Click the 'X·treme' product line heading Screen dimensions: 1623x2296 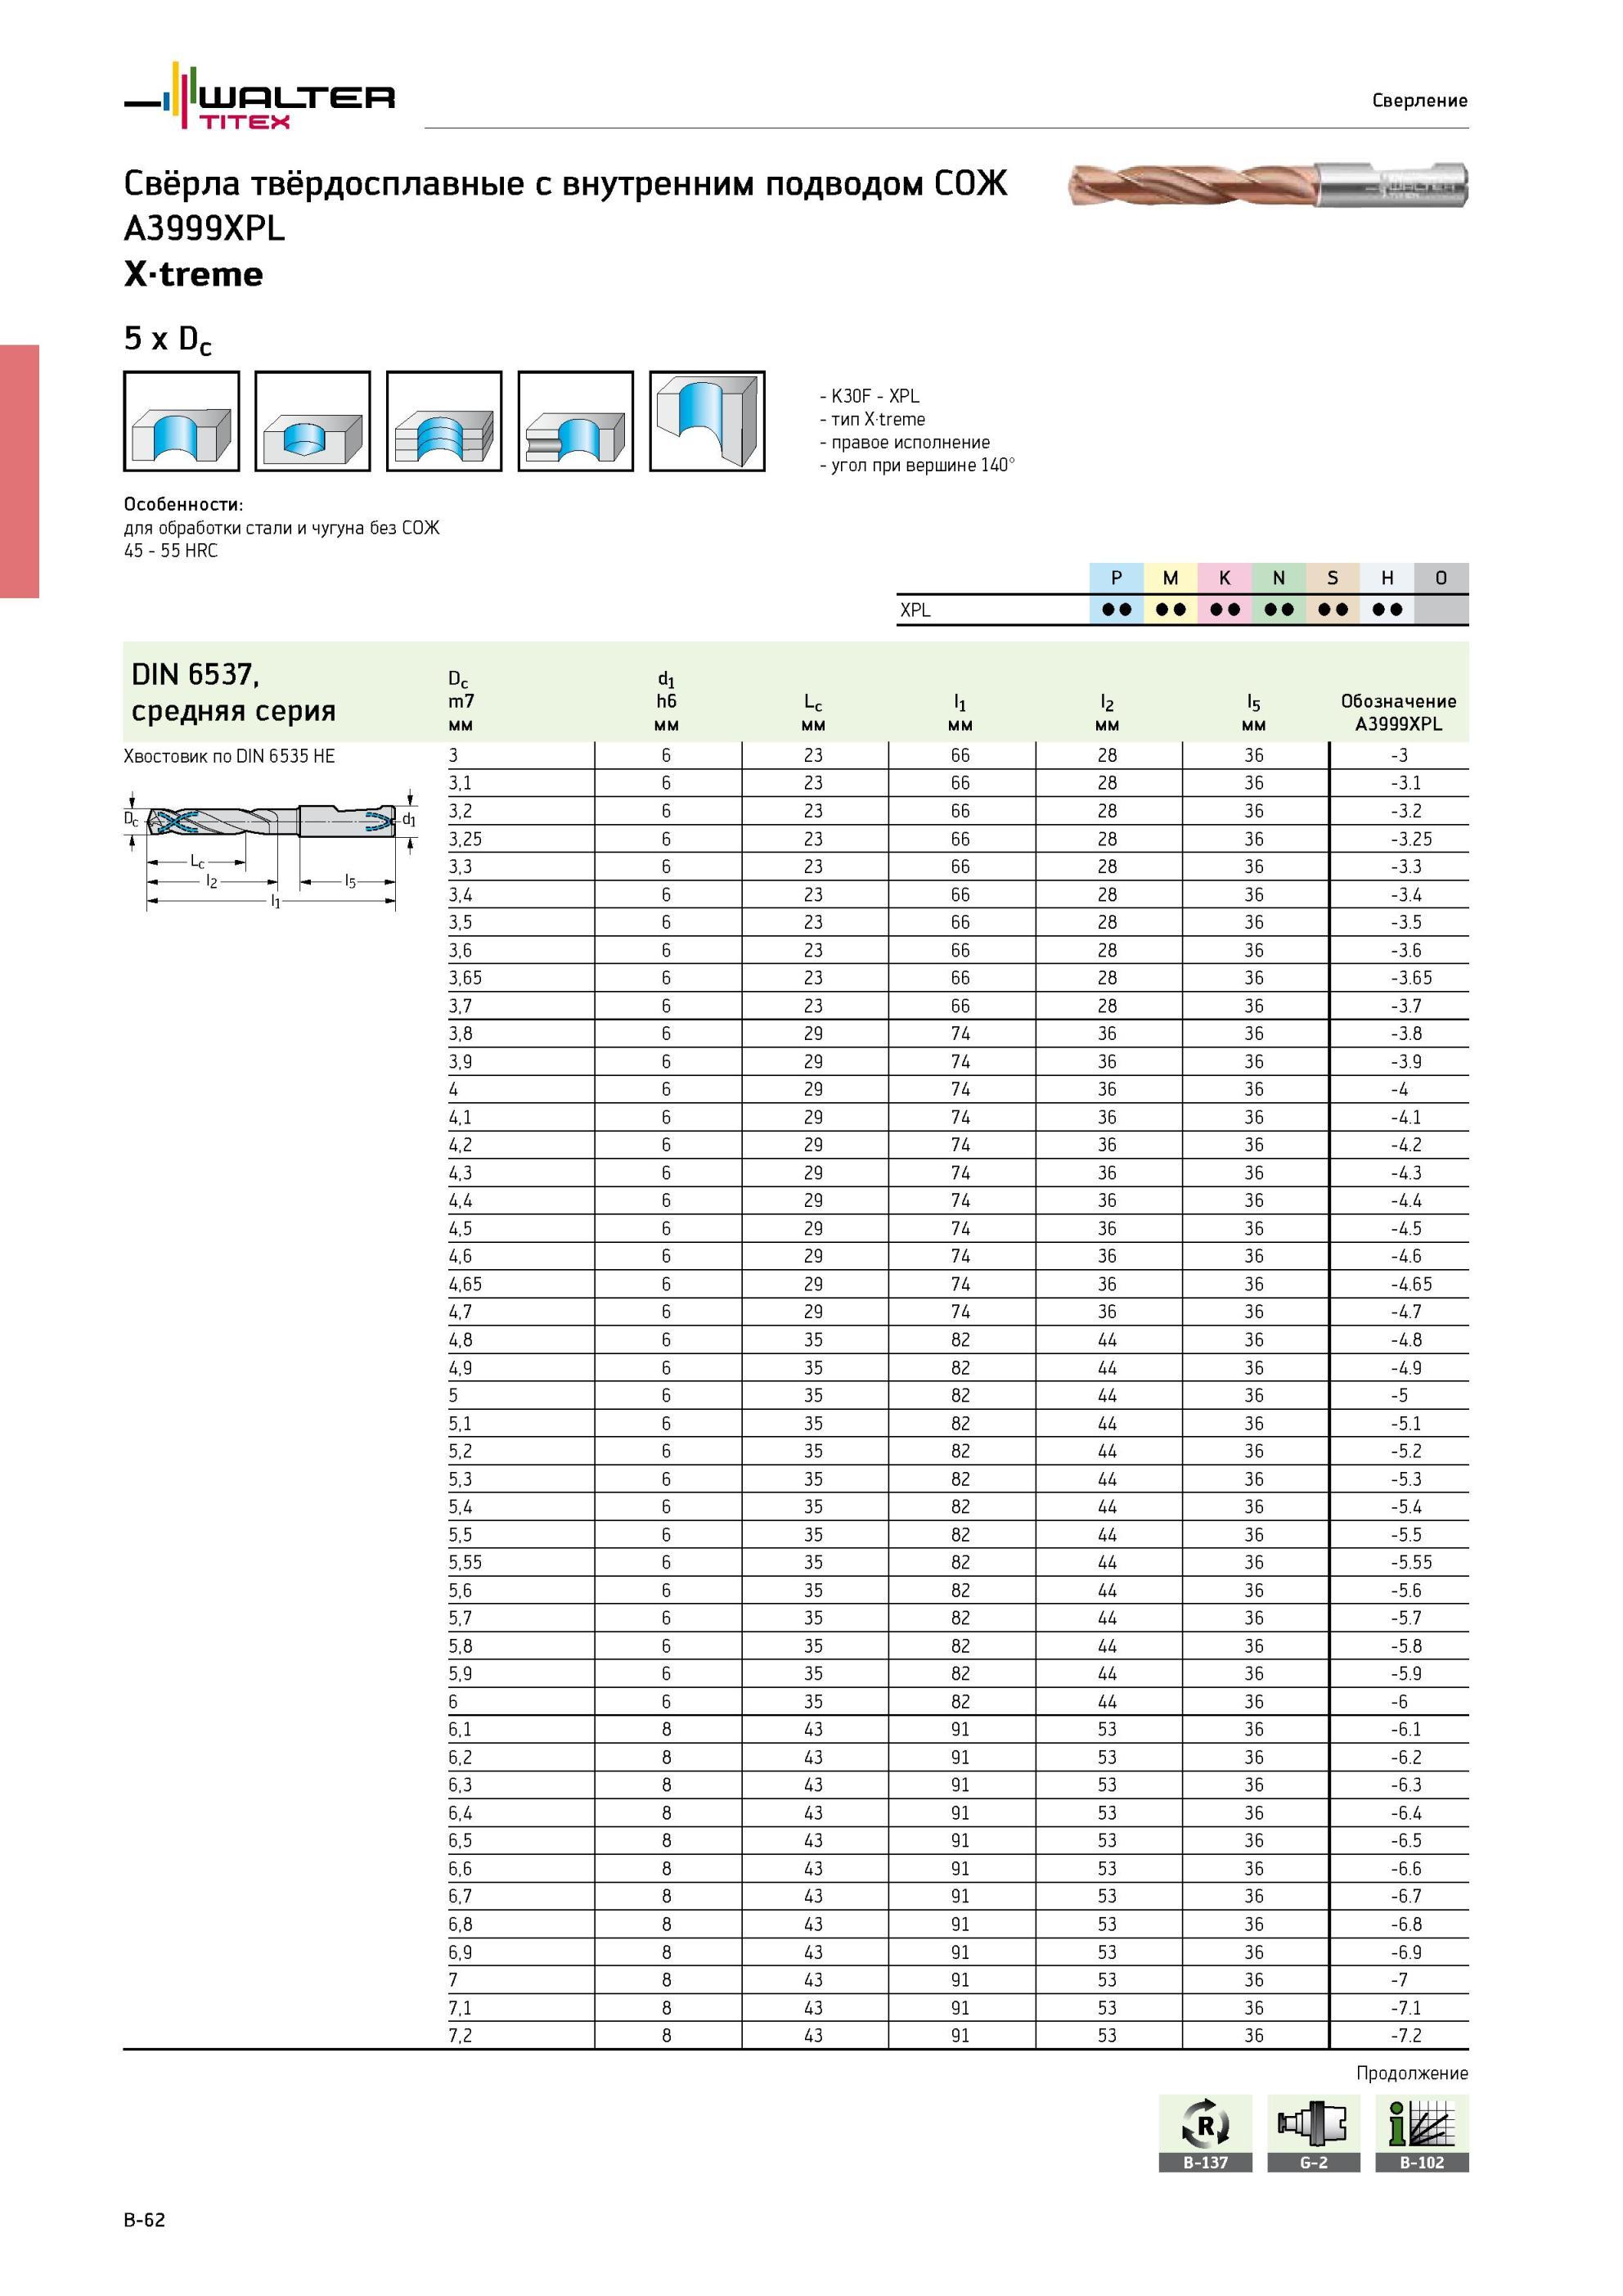(x=193, y=274)
